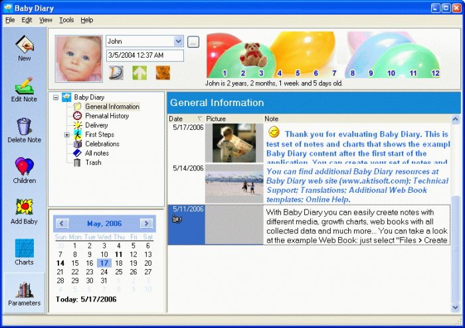Click the Date column sort arrow
465x328 pixels.
[x=199, y=119]
